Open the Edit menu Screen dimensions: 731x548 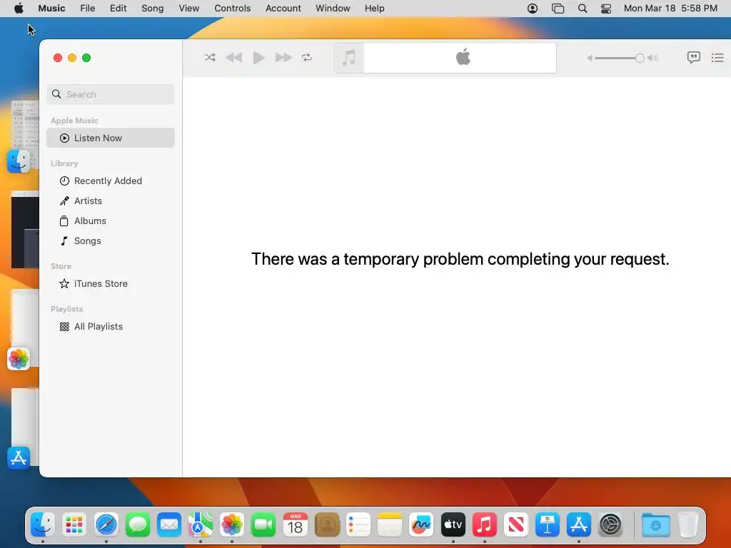[x=118, y=9]
